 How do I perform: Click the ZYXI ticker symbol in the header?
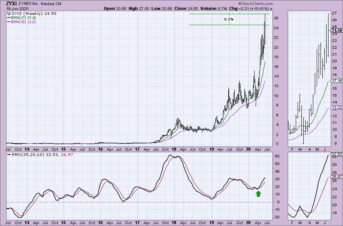click(11, 3)
